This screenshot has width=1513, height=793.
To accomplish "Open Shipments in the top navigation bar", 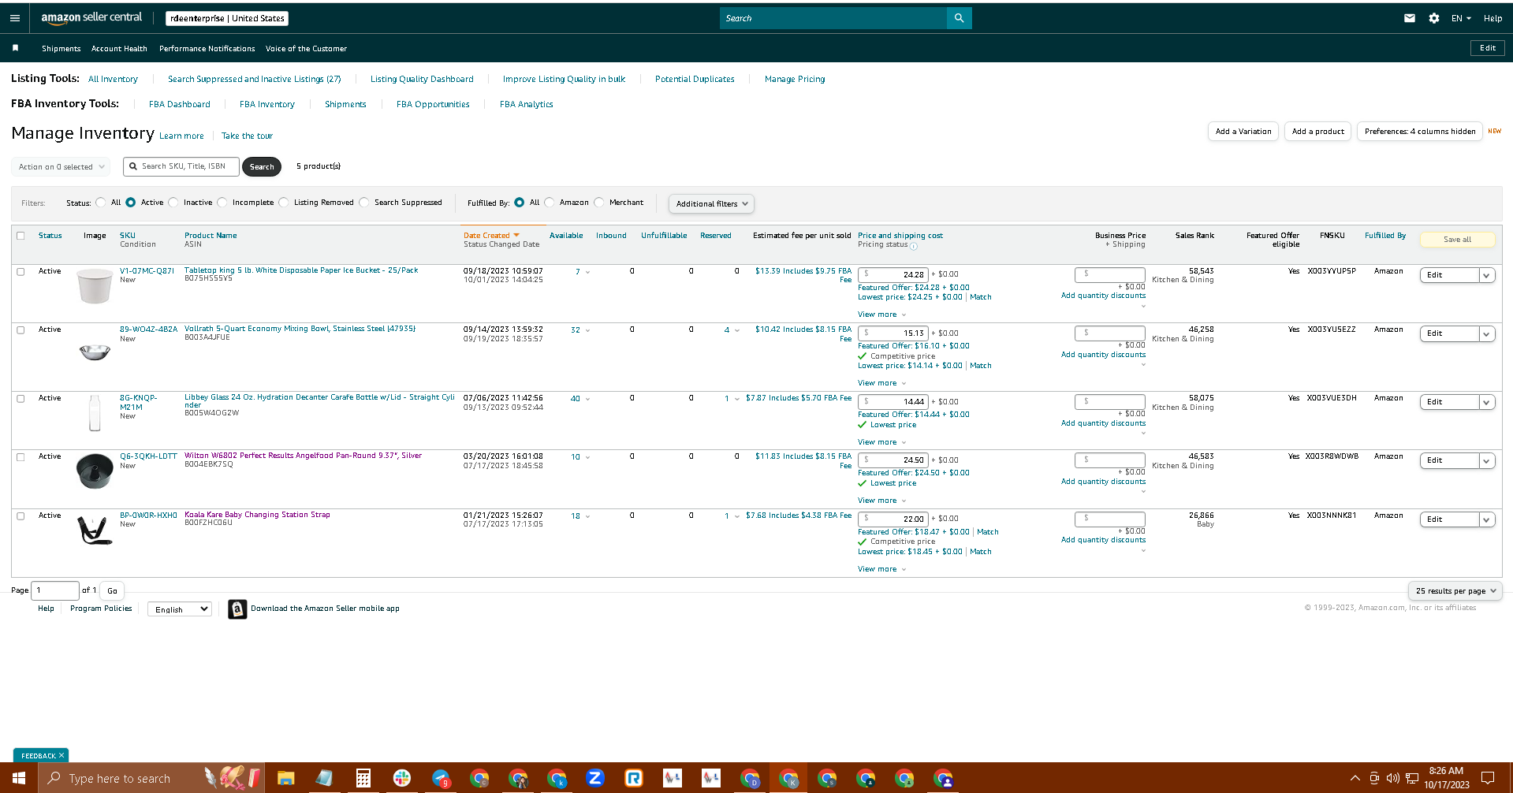I will click(x=61, y=49).
